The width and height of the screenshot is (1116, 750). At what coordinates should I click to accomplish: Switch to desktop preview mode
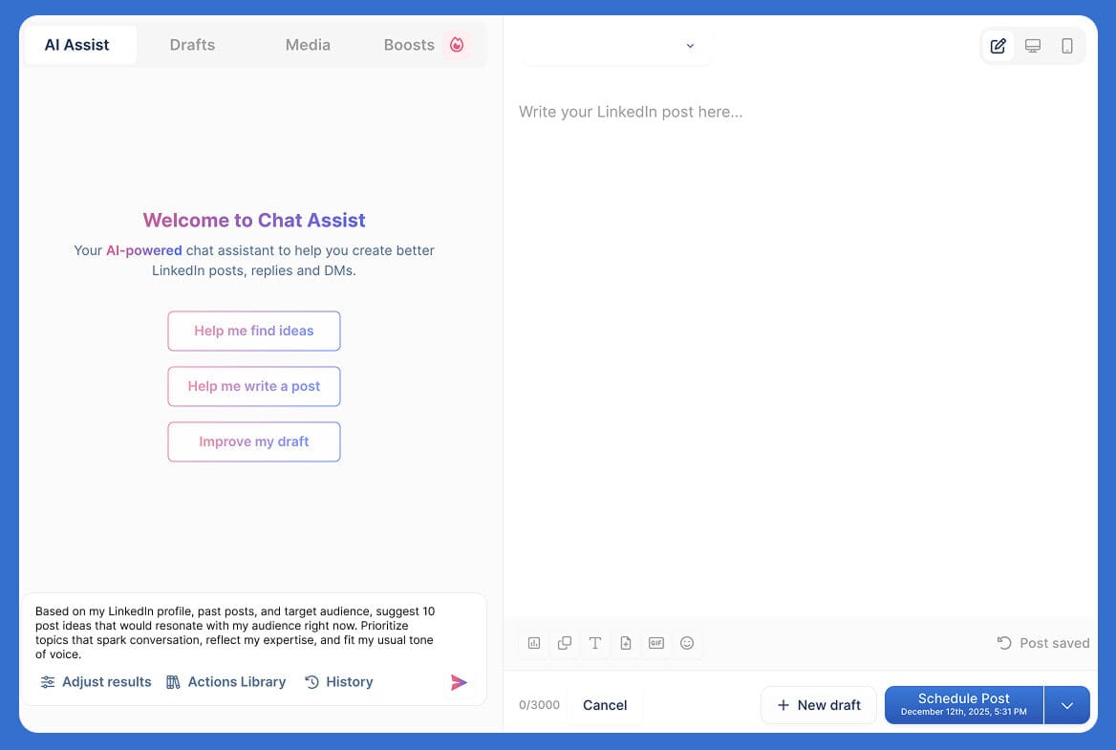[1033, 46]
